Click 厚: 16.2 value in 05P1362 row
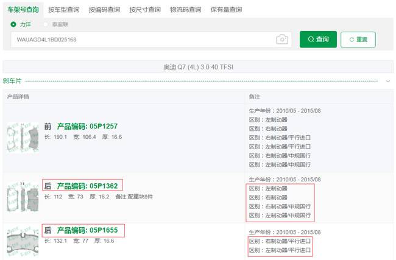 click(x=99, y=197)
